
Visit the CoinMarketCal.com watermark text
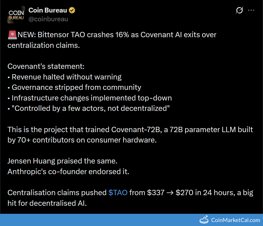pyautogui.click(x=235, y=220)
